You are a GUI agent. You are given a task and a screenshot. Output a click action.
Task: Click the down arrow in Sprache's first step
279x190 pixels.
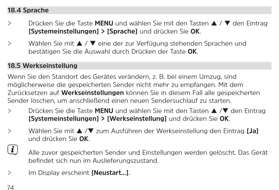click(227, 23)
